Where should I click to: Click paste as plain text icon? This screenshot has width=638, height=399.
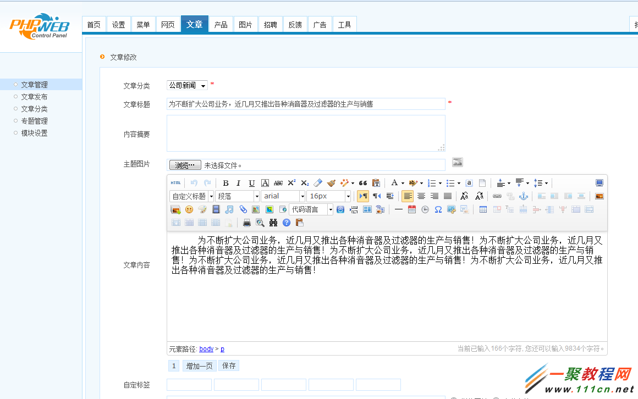376,183
